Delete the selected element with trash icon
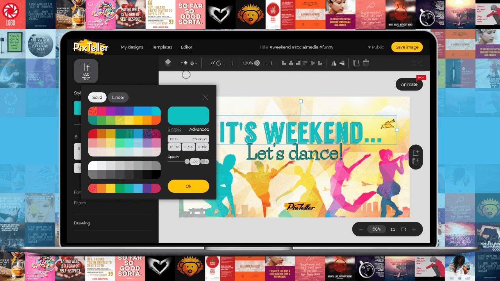500x281 pixels. tap(366, 63)
